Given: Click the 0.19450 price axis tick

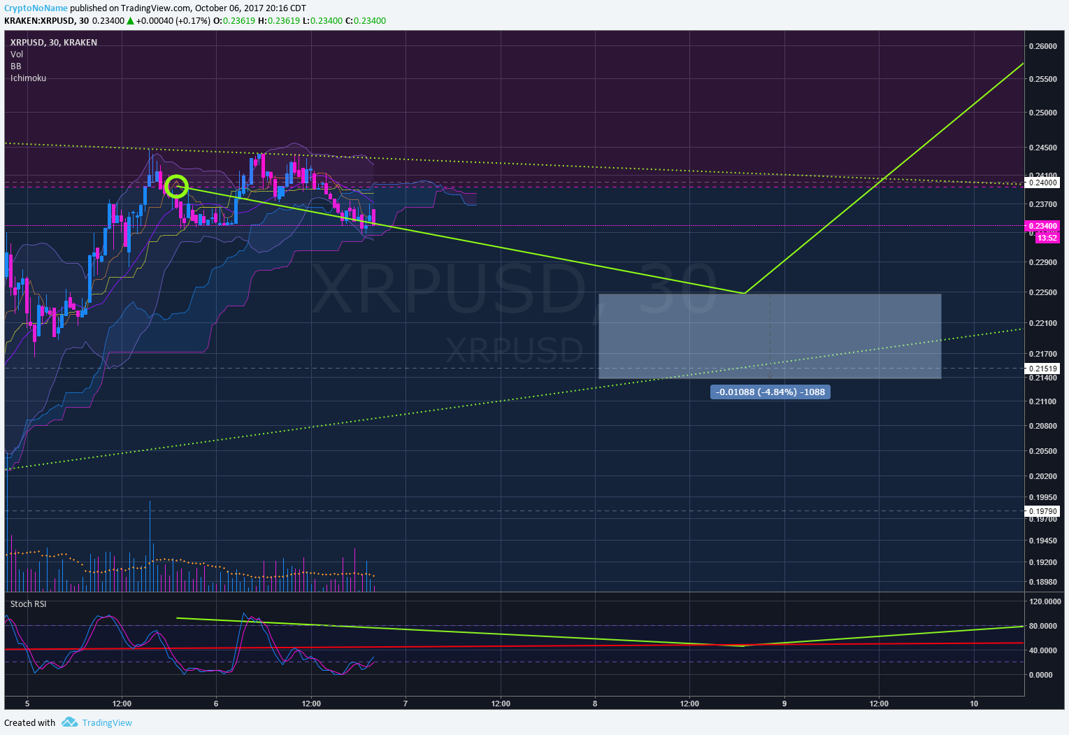Looking at the screenshot, I should [1042, 541].
